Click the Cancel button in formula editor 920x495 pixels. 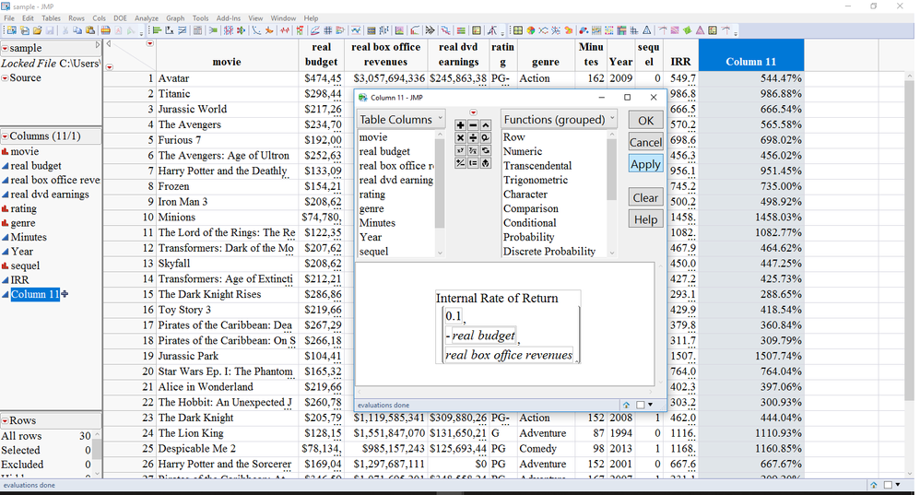(646, 142)
